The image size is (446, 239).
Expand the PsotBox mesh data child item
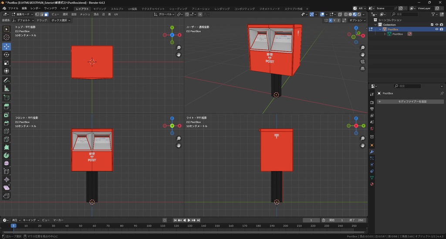coord(385,34)
